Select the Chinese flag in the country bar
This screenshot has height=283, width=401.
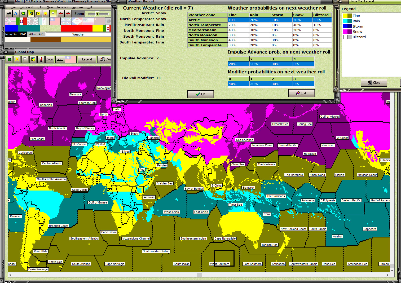[55, 21]
